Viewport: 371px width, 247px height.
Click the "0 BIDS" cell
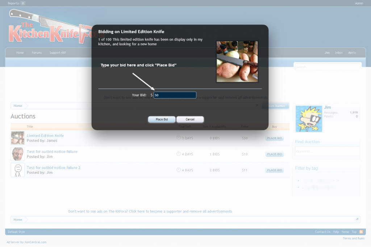click(214, 138)
